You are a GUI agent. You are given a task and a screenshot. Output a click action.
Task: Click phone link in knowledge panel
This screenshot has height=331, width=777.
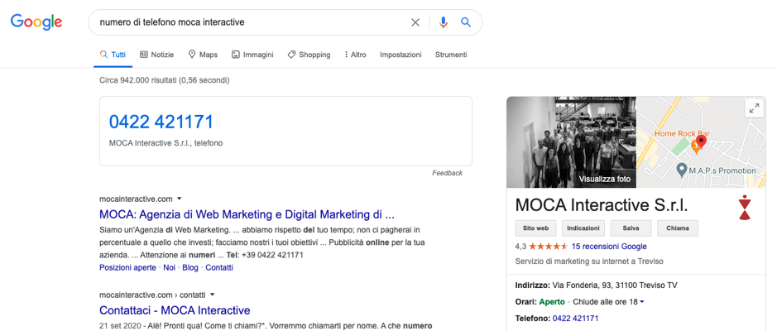(575, 318)
